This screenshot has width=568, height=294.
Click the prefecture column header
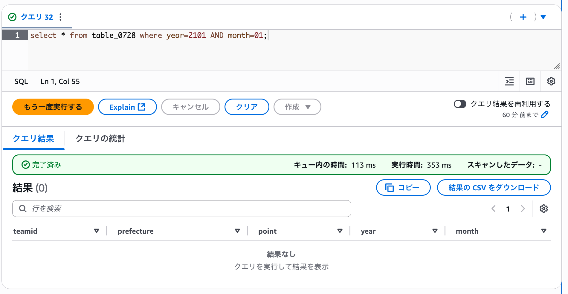[x=136, y=231]
